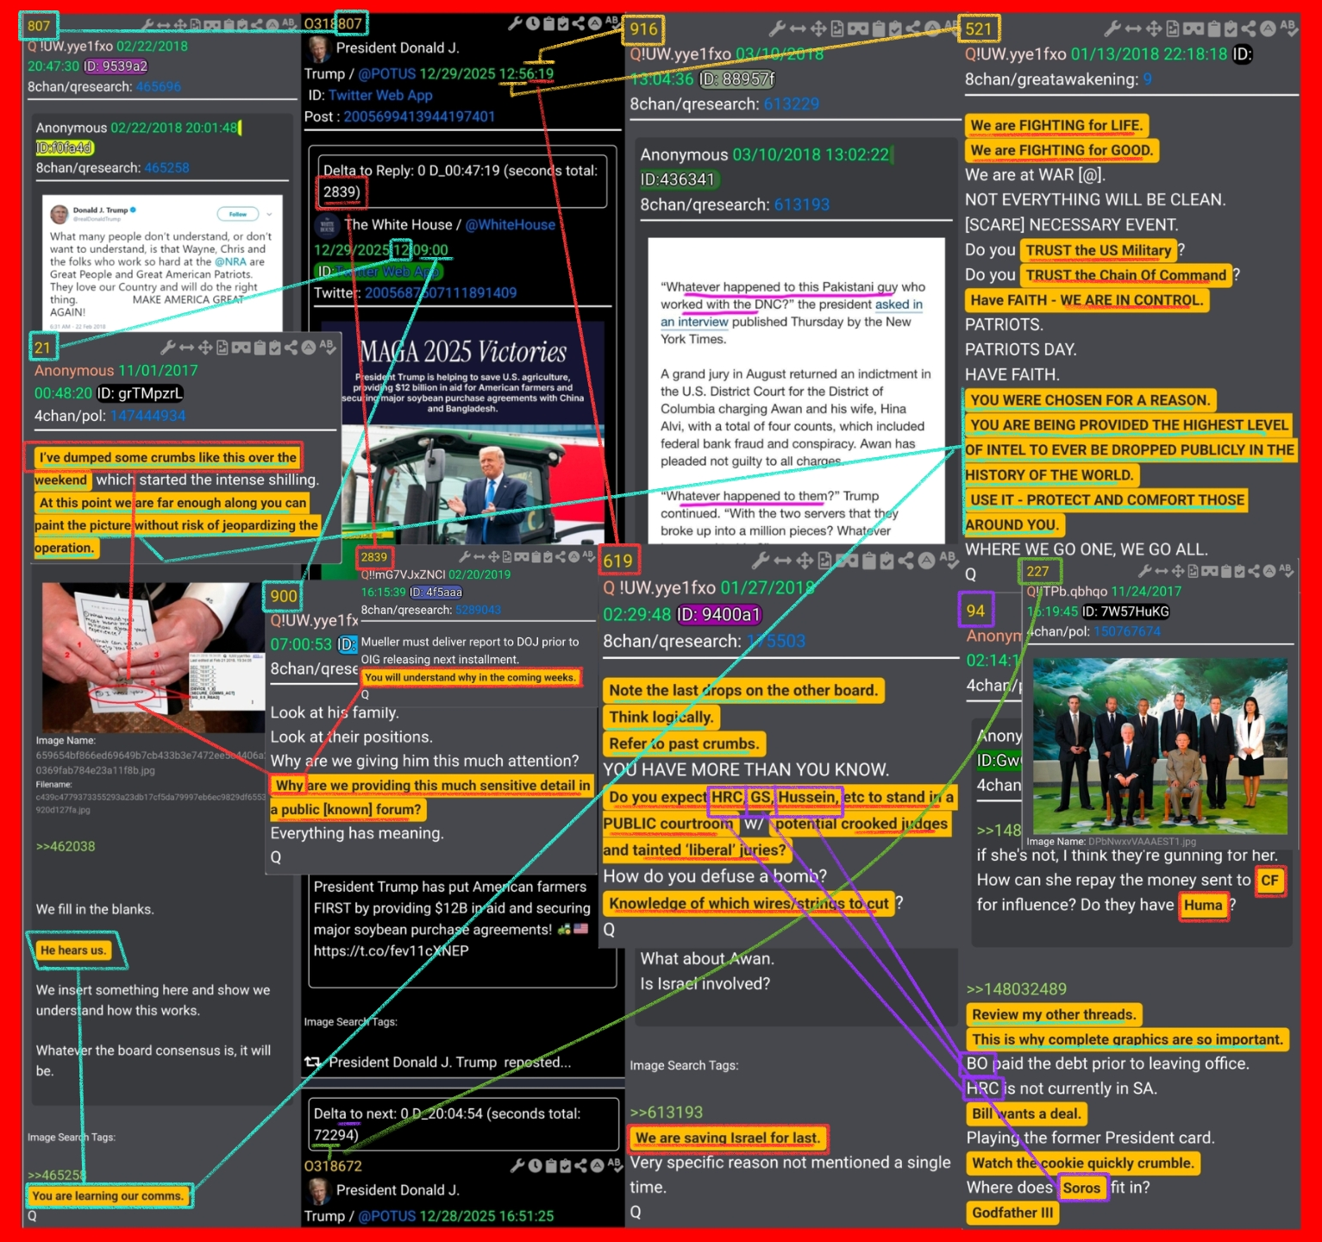Click the move arrows icon on post 21
Screen dimensions: 1322x1242
pos(205,348)
